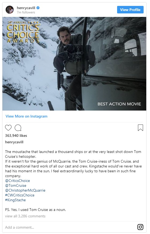
Task: Click henrycavill name above caption
Action: pyautogui.click(x=14, y=142)
